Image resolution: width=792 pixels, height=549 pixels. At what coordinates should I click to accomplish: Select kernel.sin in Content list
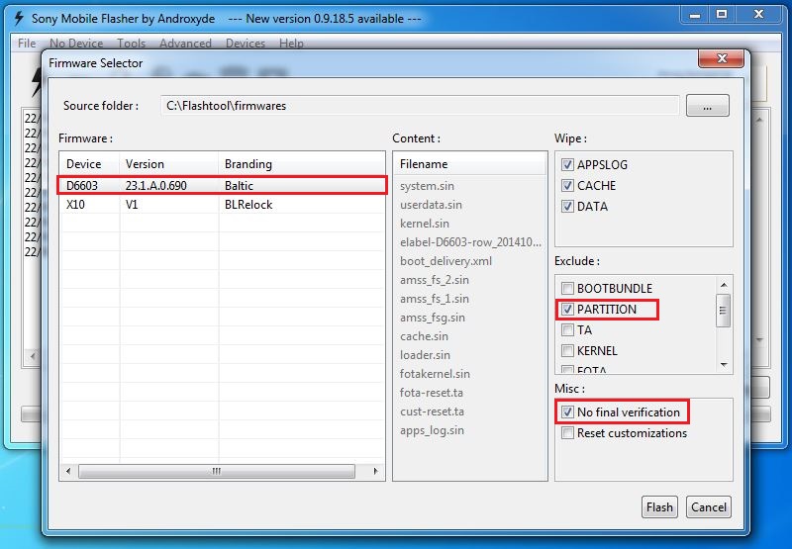click(425, 224)
